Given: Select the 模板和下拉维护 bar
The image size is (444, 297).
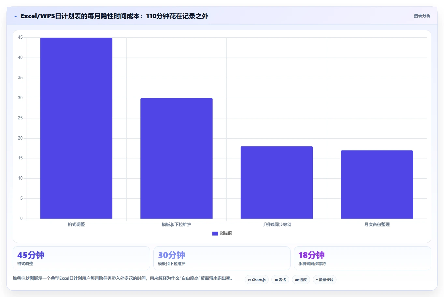Looking at the screenshot, I should (177, 158).
